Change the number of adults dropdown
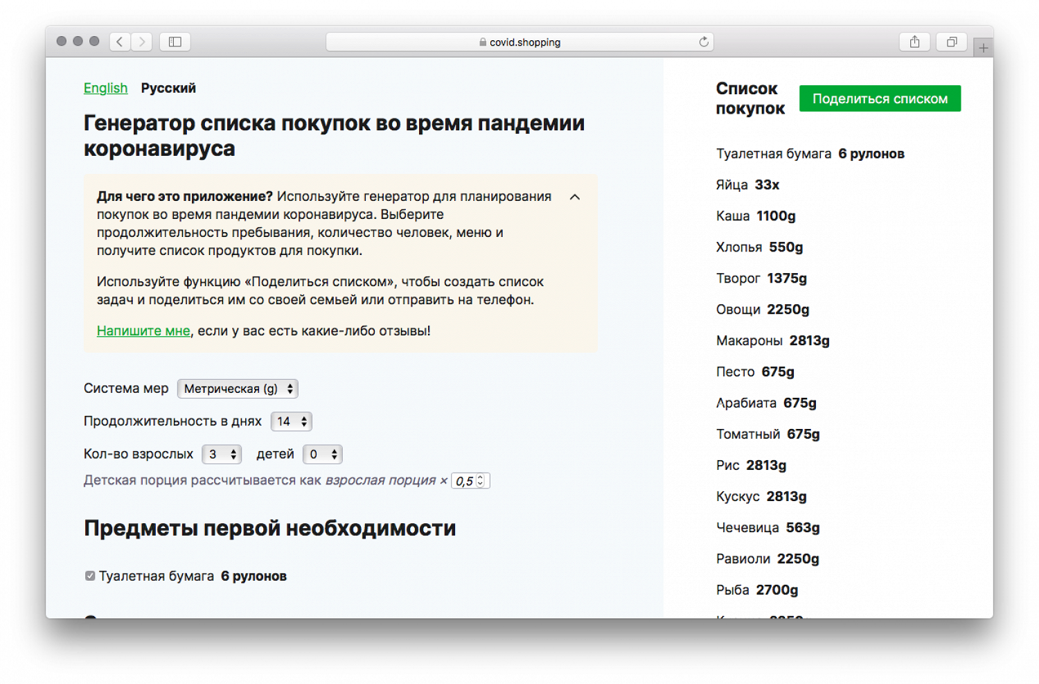 coord(222,454)
